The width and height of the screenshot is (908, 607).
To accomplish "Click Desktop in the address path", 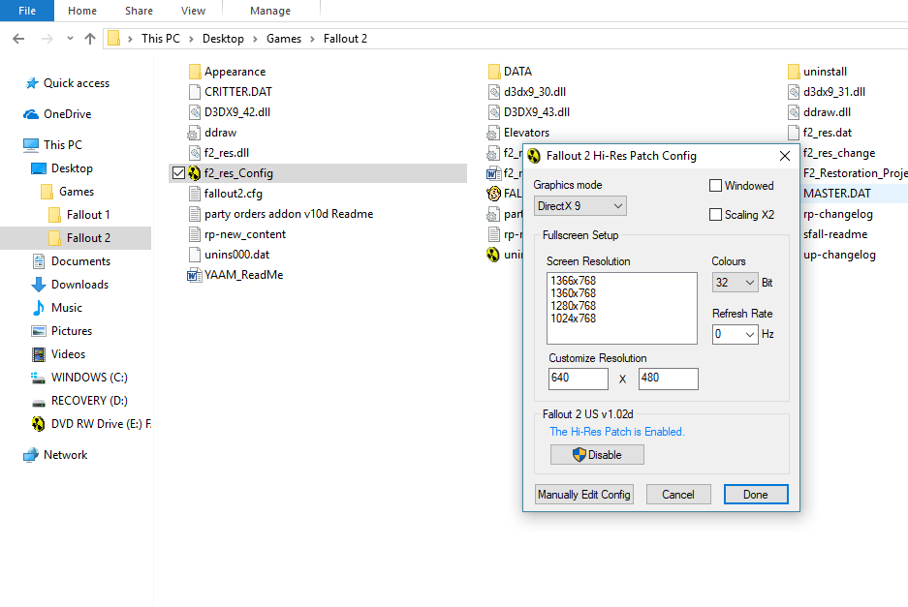I will 223,39.
